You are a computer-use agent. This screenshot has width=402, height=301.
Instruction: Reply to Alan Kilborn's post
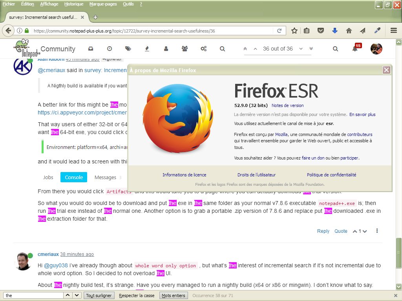click(323, 231)
